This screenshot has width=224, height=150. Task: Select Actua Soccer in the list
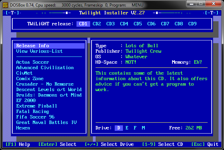[x=32, y=62]
